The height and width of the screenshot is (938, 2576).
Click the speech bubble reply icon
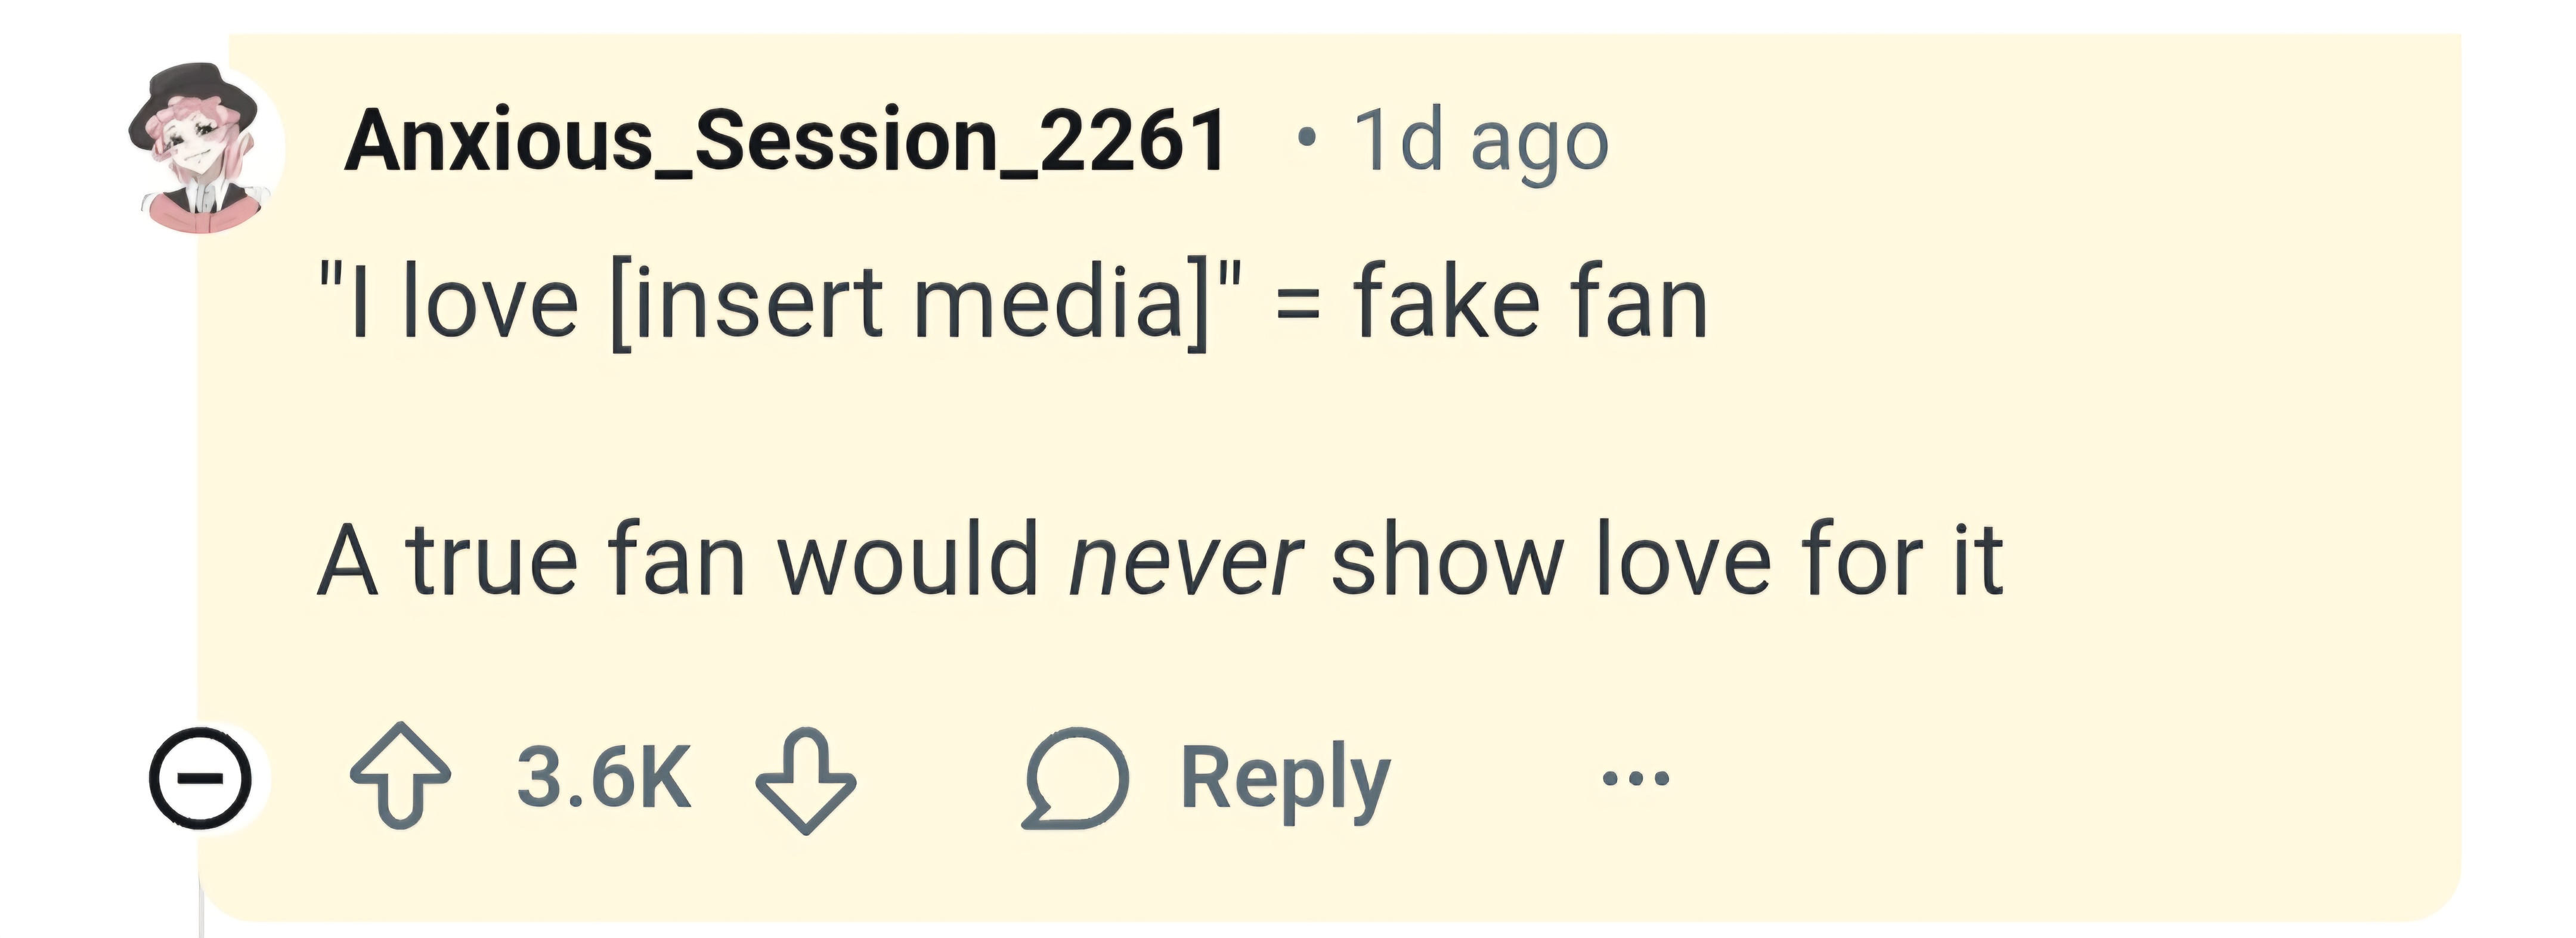click(x=1075, y=779)
